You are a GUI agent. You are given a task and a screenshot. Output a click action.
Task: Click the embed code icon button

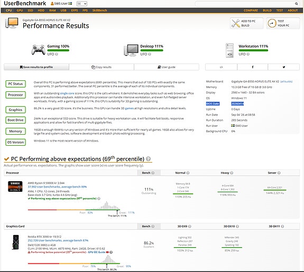(221, 67)
